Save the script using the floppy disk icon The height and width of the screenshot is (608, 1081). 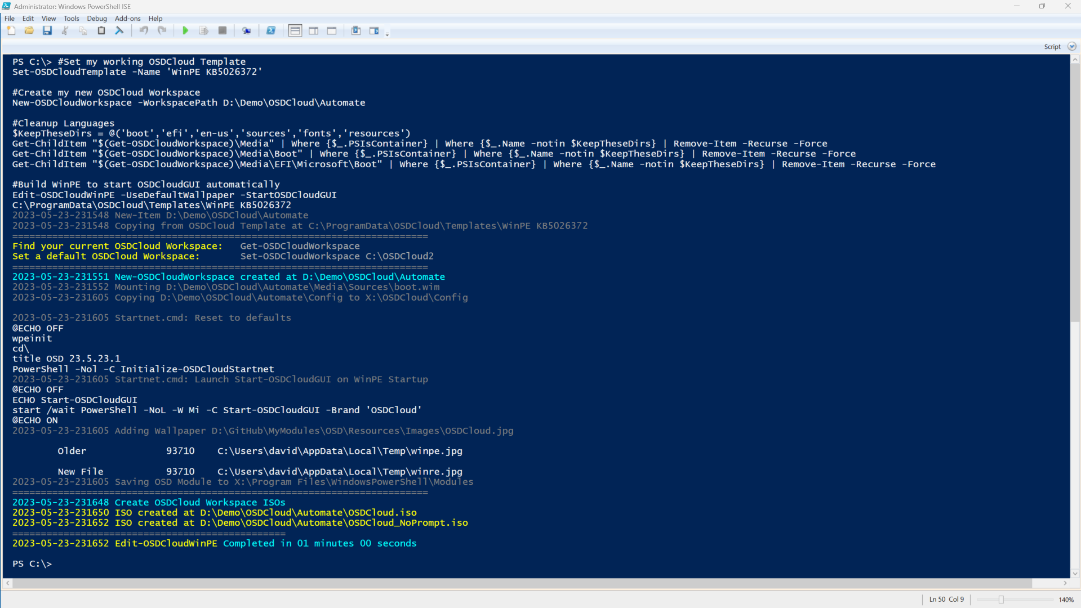point(47,31)
